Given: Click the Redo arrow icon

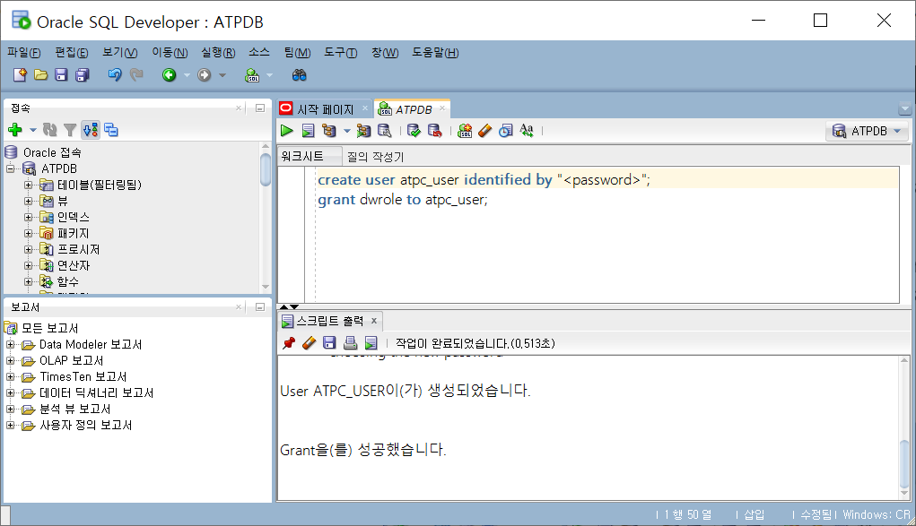Looking at the screenshot, I should [x=136, y=74].
